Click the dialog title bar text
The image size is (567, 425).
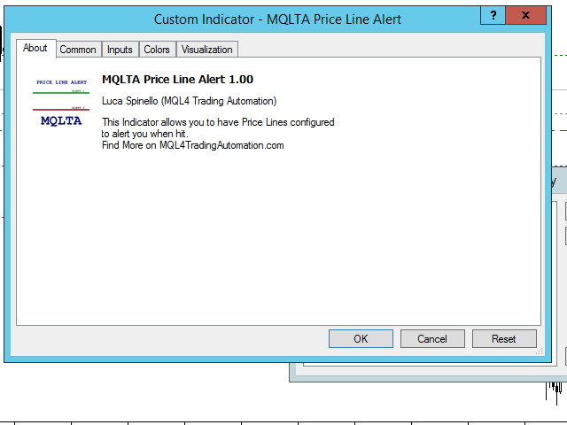[x=277, y=19]
